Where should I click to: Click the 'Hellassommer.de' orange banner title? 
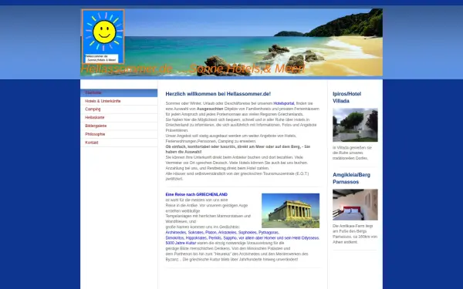click(x=127, y=69)
